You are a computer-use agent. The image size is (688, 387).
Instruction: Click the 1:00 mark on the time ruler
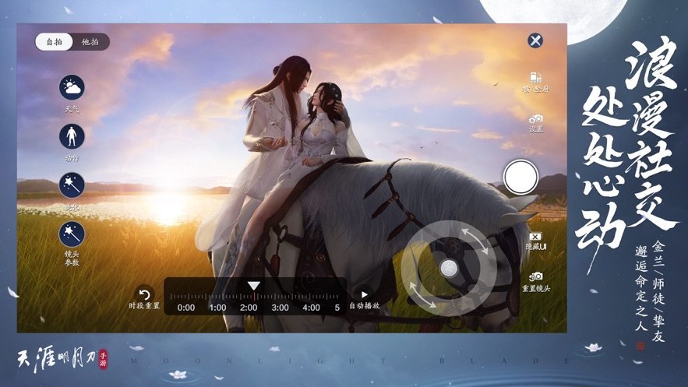click(x=217, y=307)
